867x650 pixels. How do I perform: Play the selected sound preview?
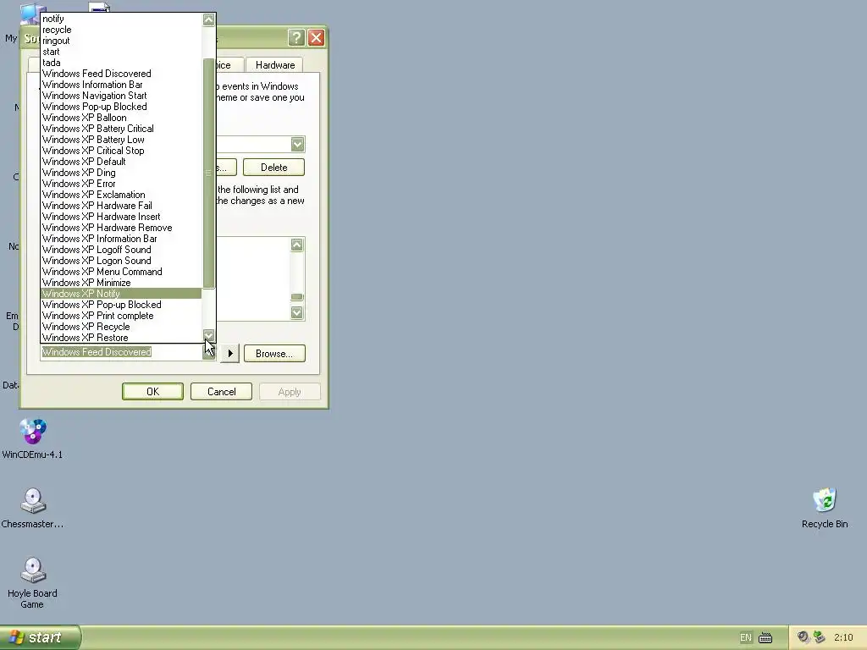click(230, 354)
